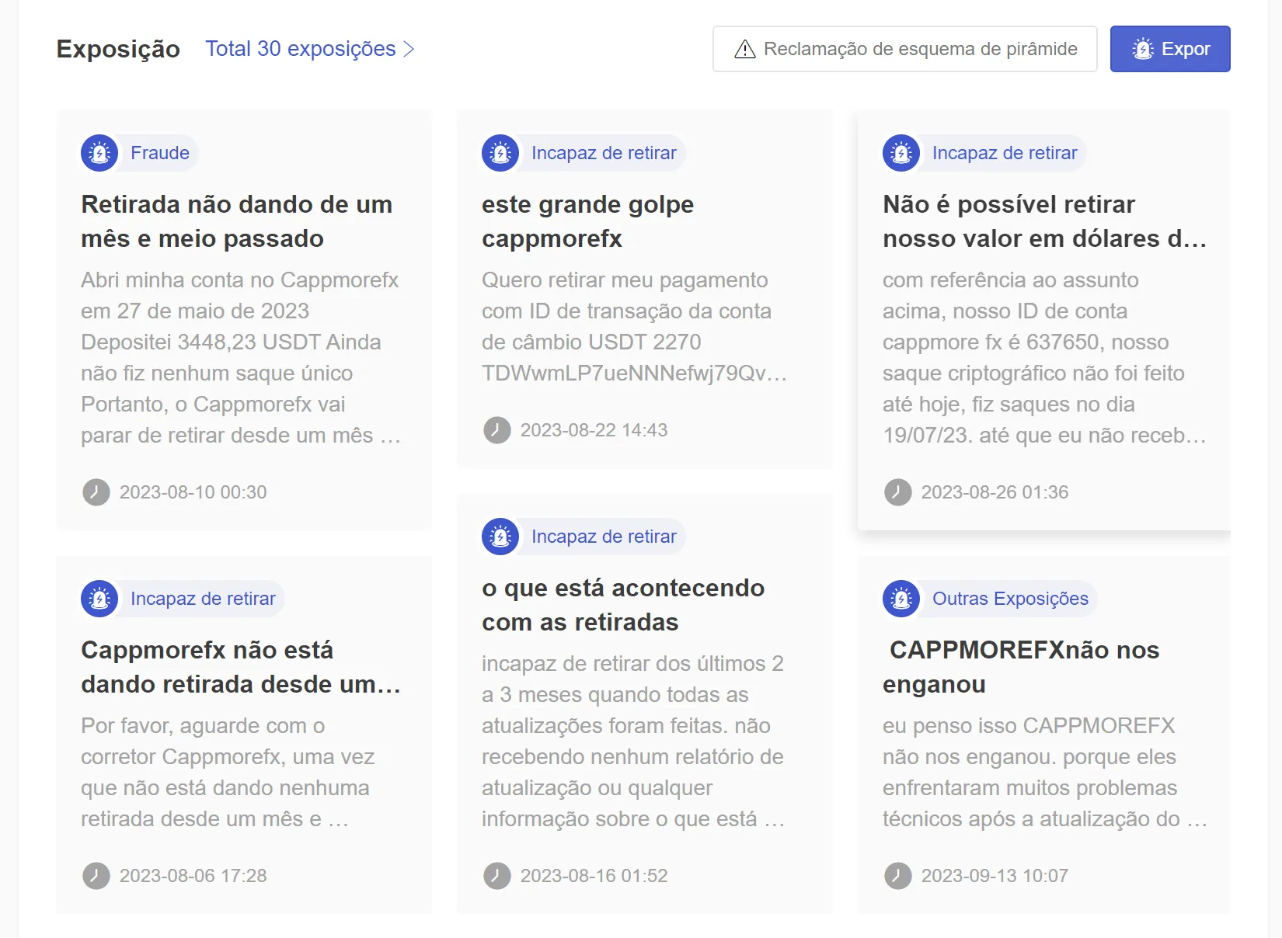Viewport: 1282px width, 938px height.
Task: Click the alarm icon on the 'este grande golpe' card
Action: (500, 153)
